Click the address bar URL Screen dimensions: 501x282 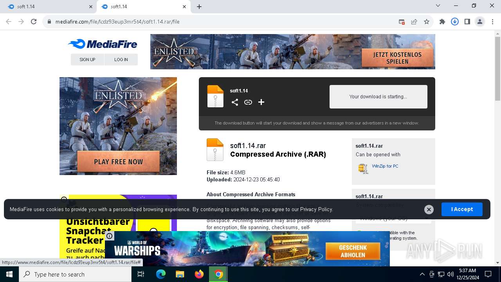[117, 22]
